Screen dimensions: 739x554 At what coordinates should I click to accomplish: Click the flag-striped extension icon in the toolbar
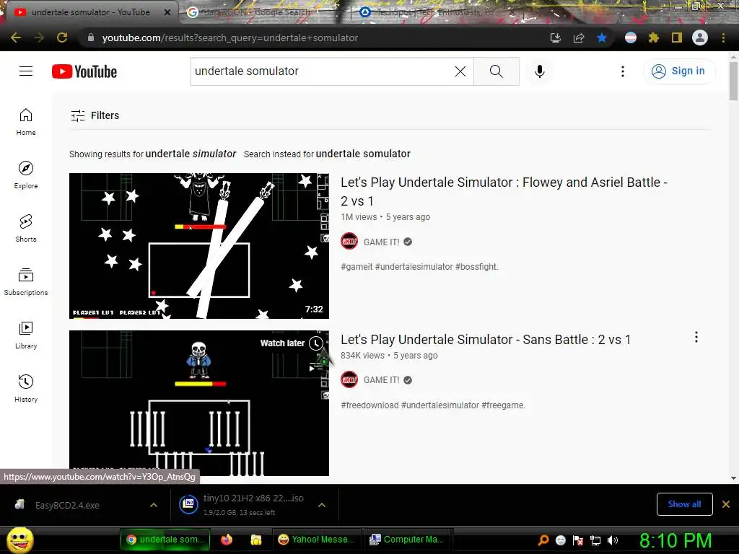[x=631, y=38]
